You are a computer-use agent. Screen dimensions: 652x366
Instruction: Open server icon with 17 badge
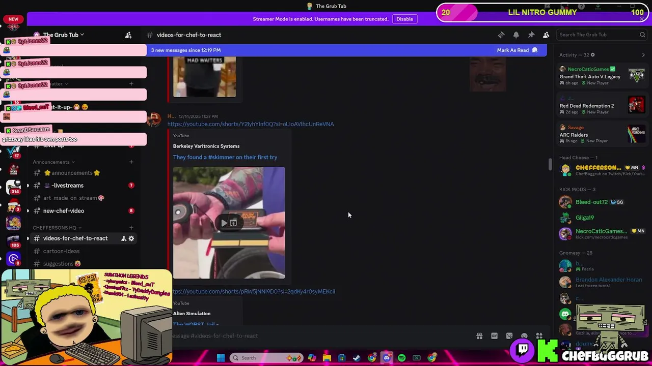tap(14, 151)
